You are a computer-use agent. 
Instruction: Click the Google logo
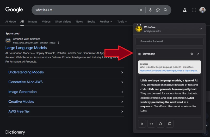(x=14, y=10)
